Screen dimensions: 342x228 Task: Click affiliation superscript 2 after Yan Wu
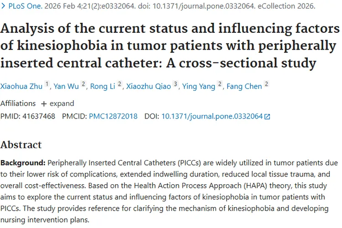(x=84, y=84)
